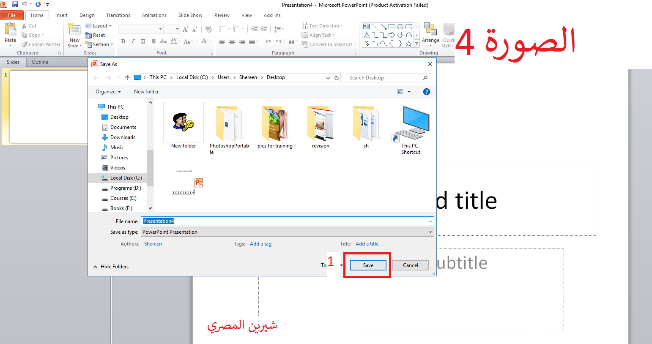Click the New Slide icon
This screenshot has width=652, height=344.
[x=74, y=30]
